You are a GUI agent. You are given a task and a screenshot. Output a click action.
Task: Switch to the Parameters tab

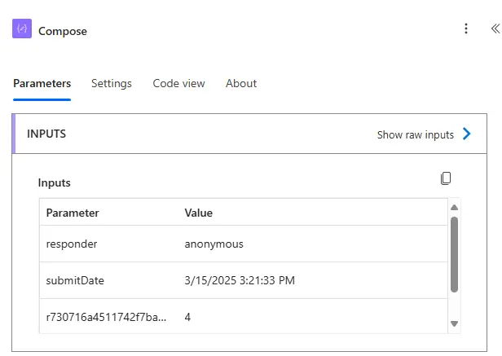click(42, 83)
